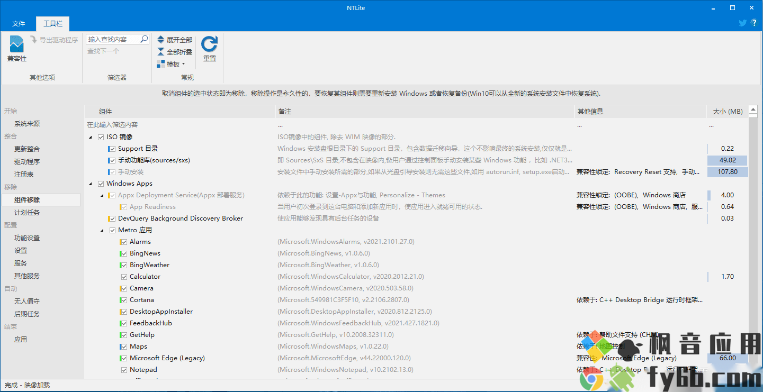Sort by 大小 (MB) column header
The height and width of the screenshot is (392, 763).
click(x=728, y=112)
